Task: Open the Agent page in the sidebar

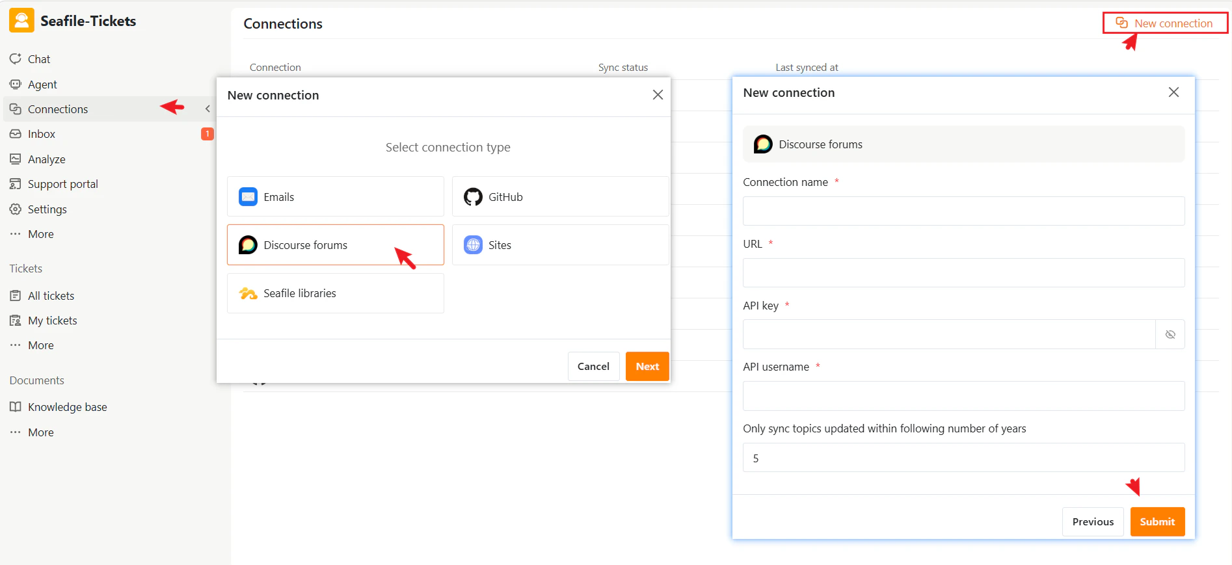Action: coord(42,85)
